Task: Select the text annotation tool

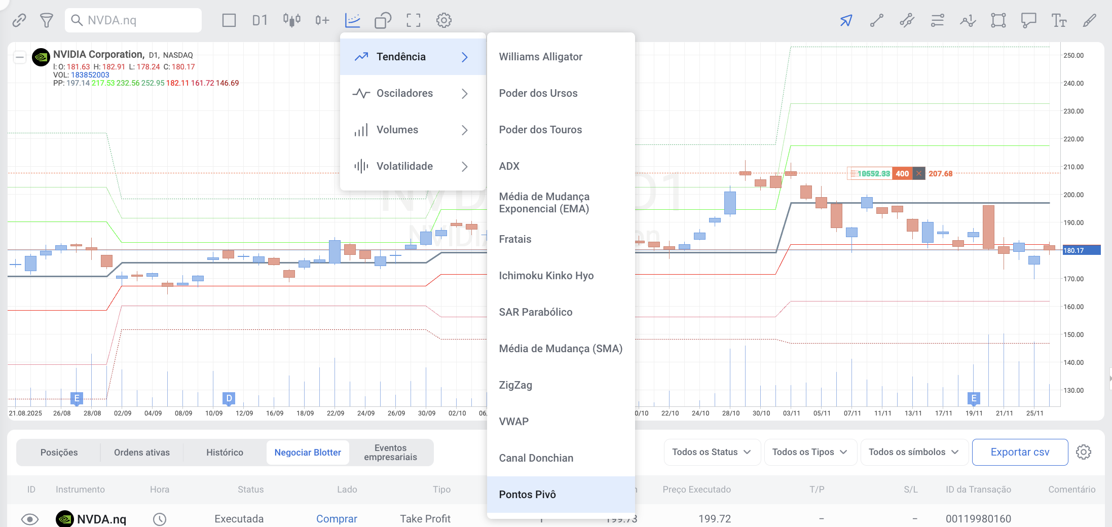Action: 1059,20
